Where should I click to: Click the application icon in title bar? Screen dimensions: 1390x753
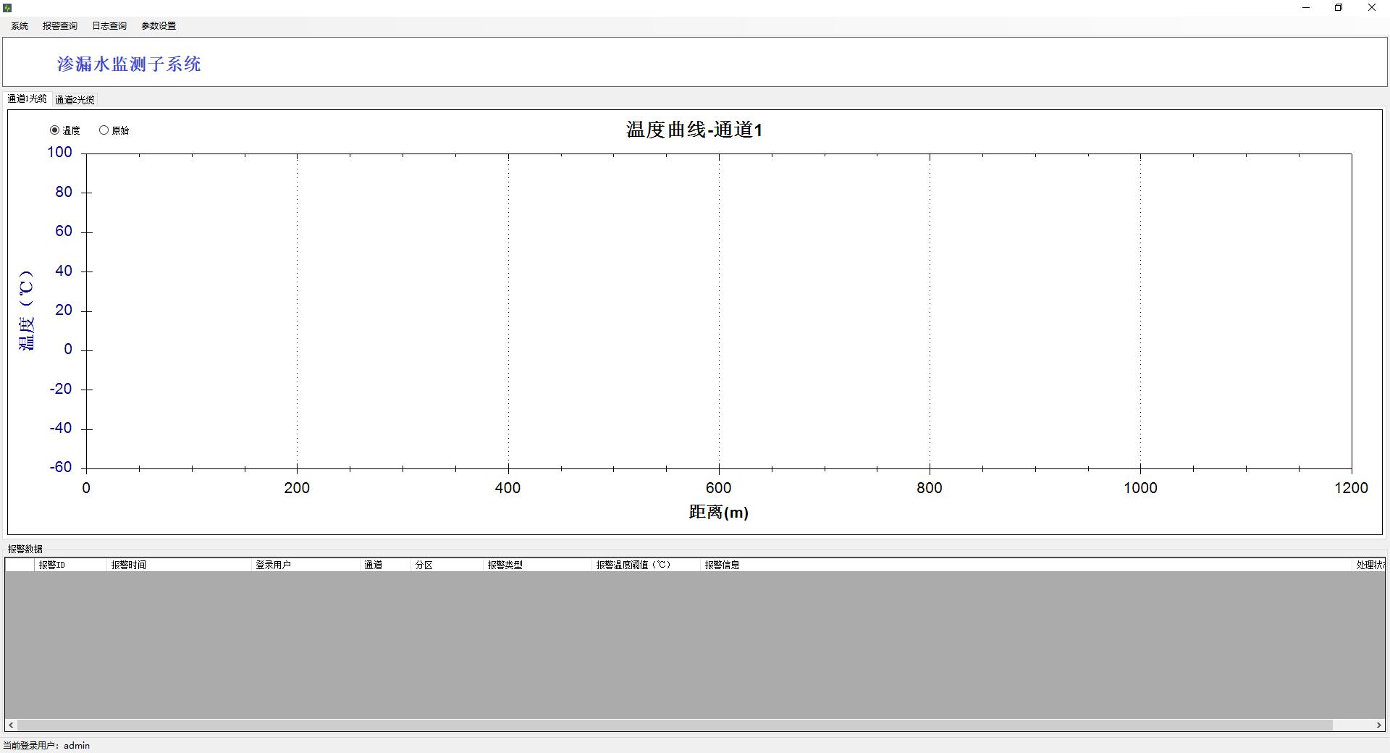7,8
